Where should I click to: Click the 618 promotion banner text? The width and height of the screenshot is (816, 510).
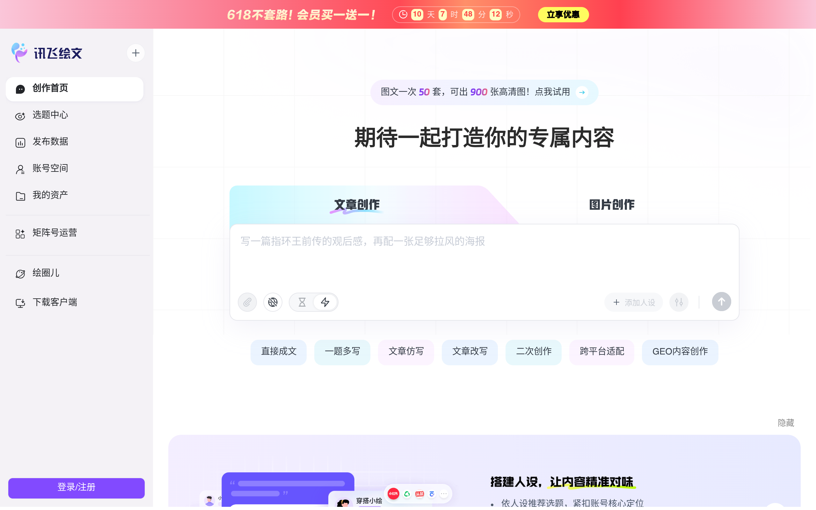[301, 15]
